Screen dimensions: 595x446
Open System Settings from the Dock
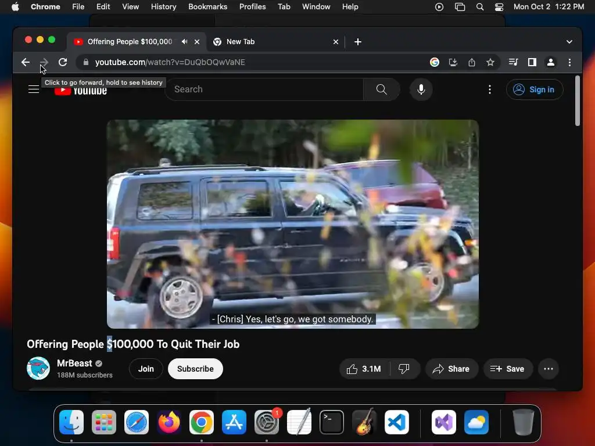click(266, 422)
